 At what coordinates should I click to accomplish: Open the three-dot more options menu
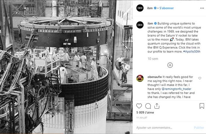(x=202, y=8)
